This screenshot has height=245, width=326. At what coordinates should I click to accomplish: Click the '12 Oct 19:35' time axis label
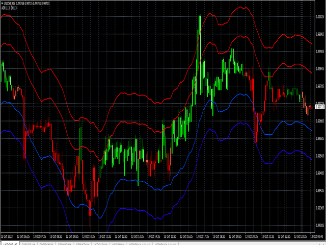point(235,236)
